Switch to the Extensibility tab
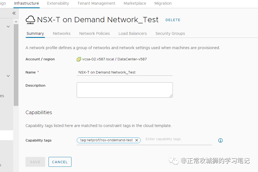The width and height of the screenshot is (258, 172). click(58, 4)
